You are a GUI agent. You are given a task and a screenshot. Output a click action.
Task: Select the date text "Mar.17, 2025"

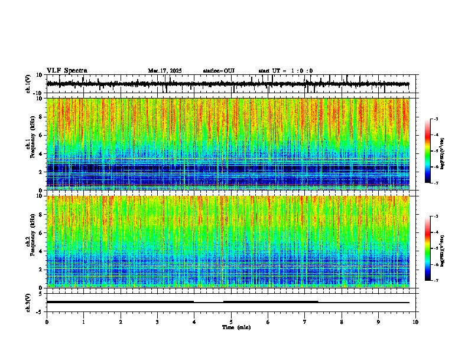165,71
